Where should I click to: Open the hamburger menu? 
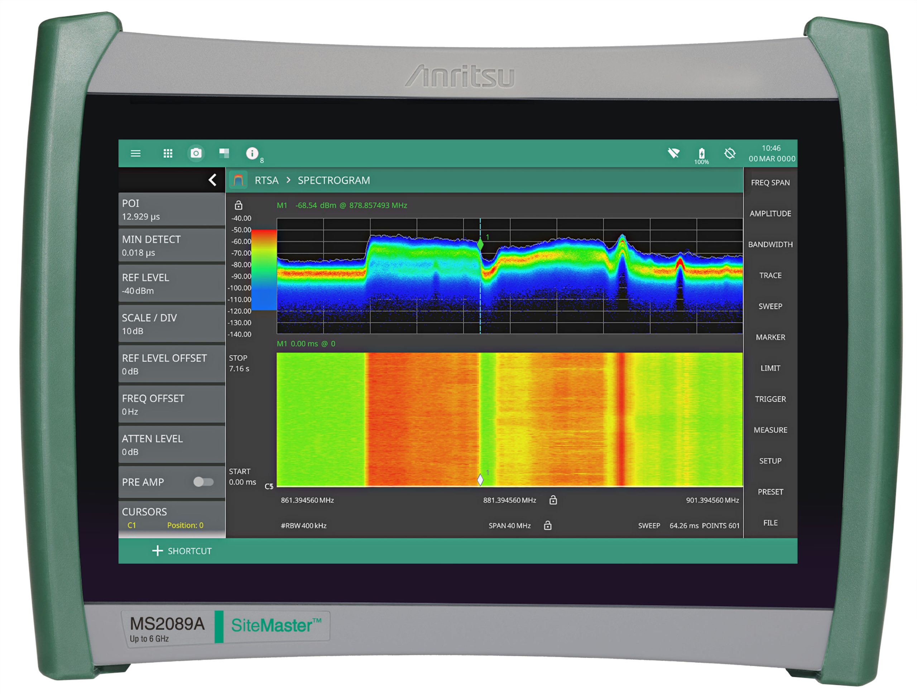(135, 153)
